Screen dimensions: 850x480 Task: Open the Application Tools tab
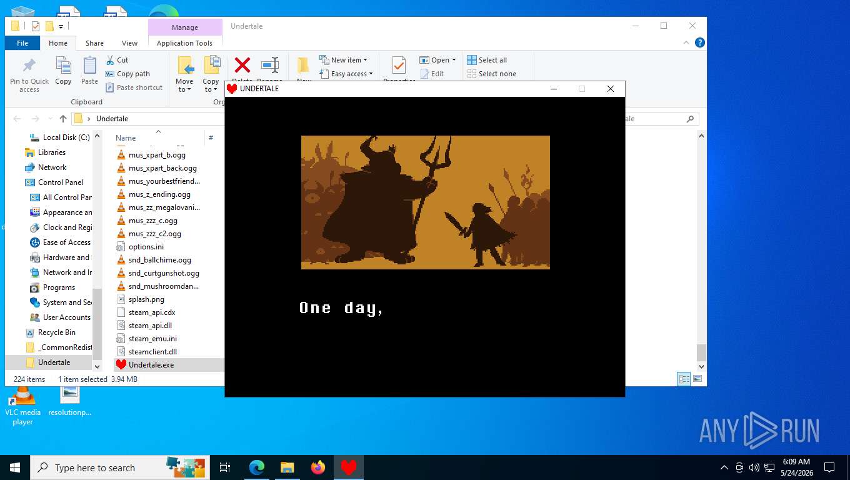pyautogui.click(x=185, y=43)
